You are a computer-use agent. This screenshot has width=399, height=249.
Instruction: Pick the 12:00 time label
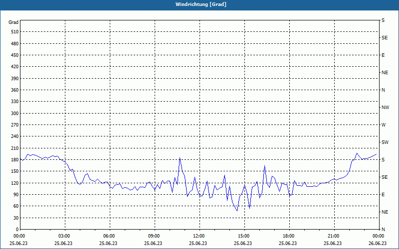(x=199, y=236)
